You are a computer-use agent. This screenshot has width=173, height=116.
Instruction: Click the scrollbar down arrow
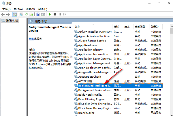tap(172, 115)
